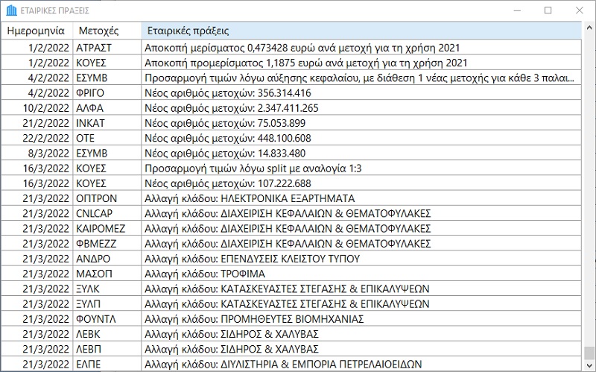Click Νέος αριθμός μετοχών: 2.347.411.265

[x=361, y=108]
